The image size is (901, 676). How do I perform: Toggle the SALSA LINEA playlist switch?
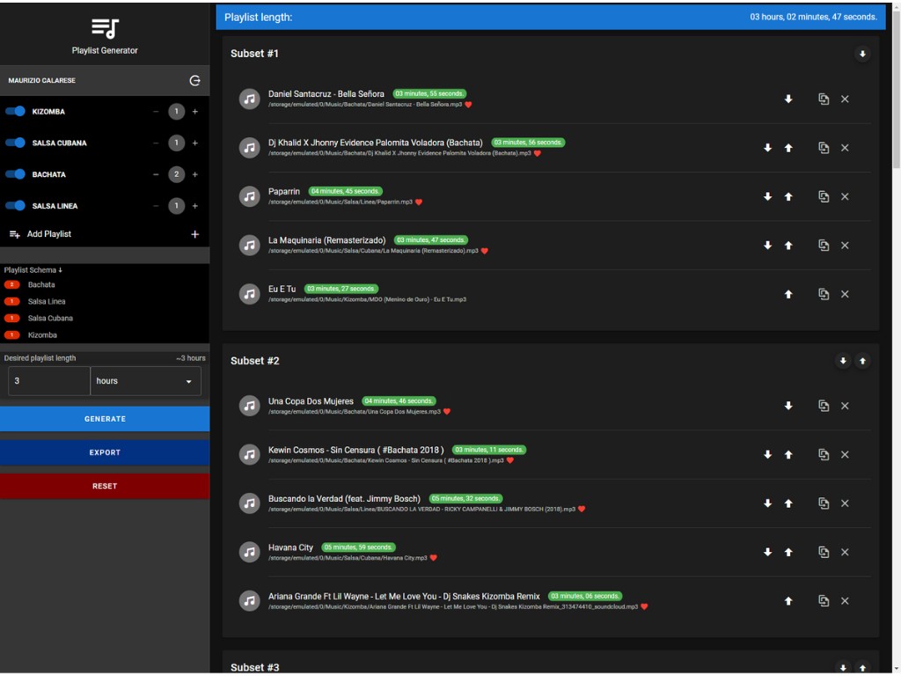point(16,206)
